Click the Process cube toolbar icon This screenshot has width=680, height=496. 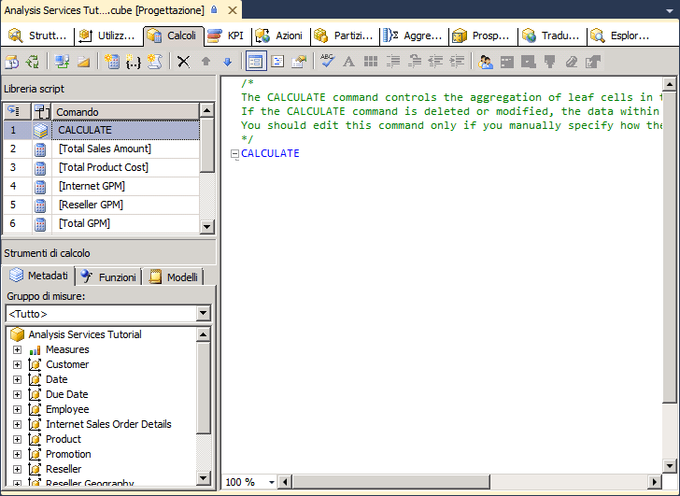(12, 62)
